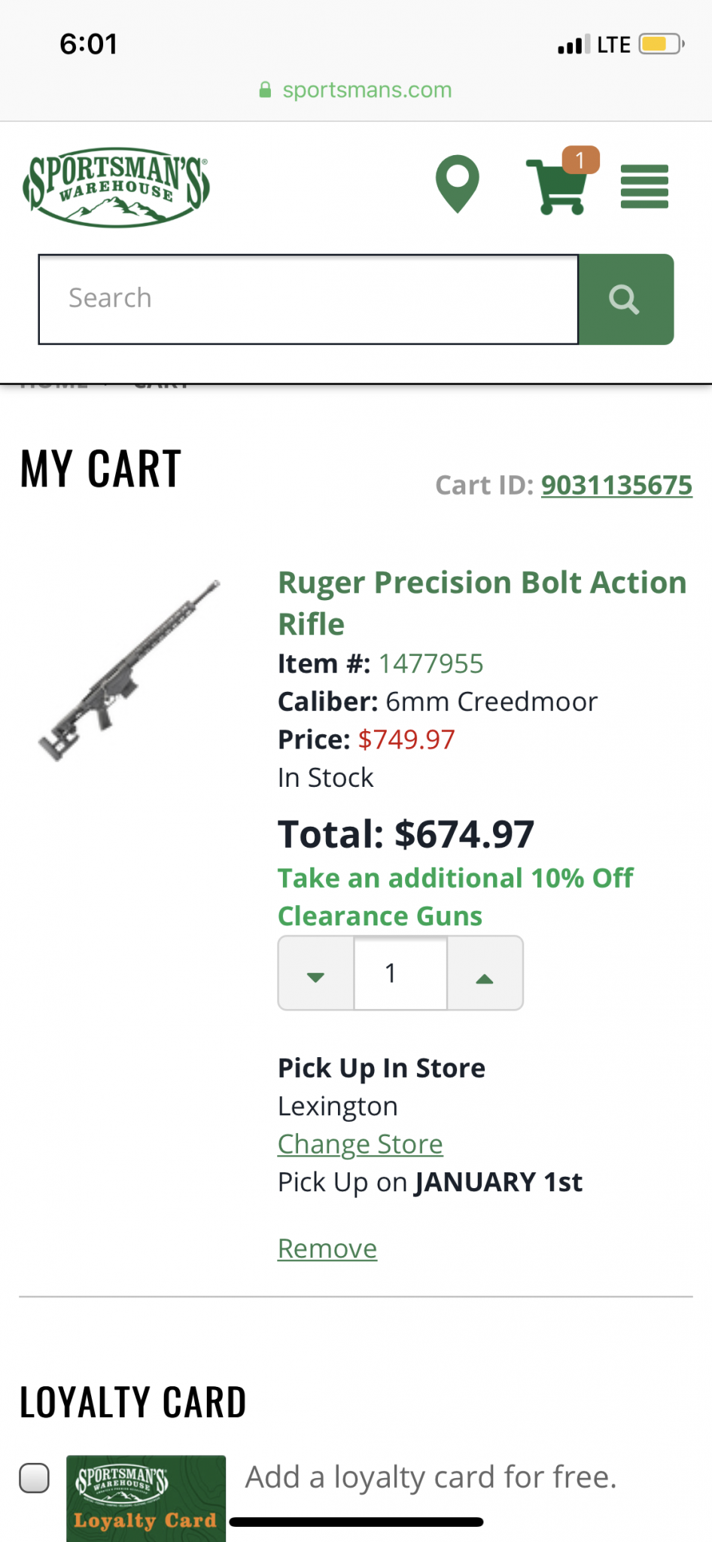Tap the sportsmans.com address bar

click(x=356, y=90)
